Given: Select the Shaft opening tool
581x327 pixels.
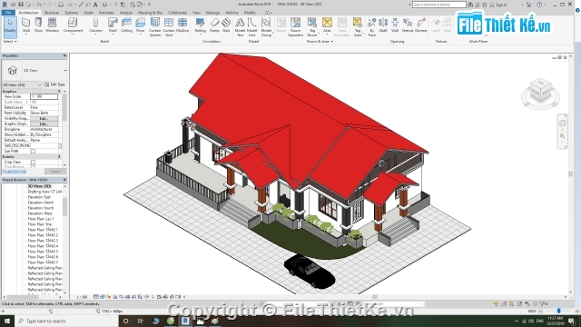Looking at the screenshot, I should coord(383,25).
